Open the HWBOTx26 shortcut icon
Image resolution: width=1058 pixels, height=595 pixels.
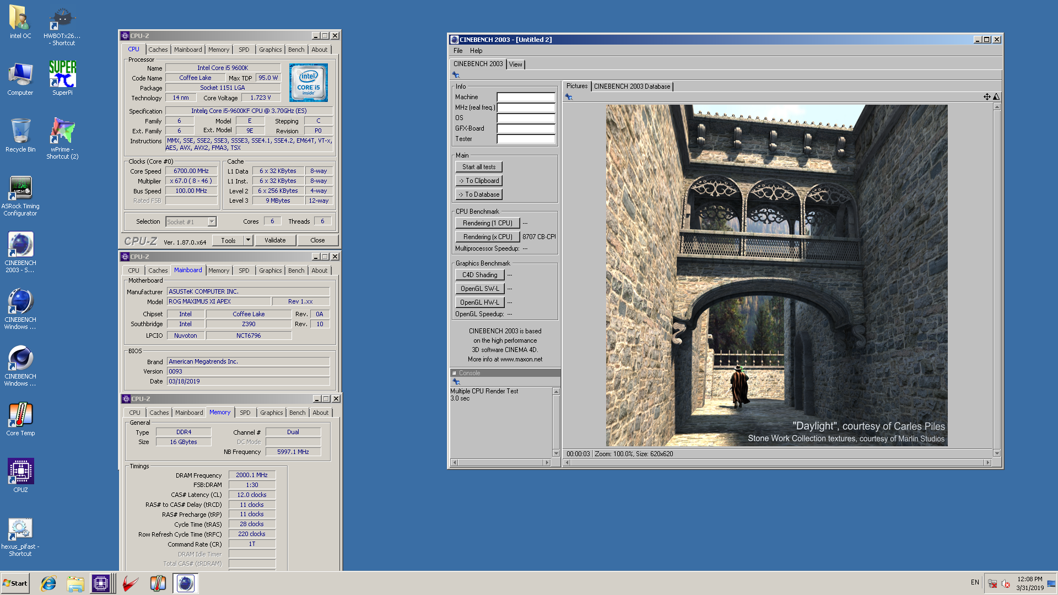(62, 25)
